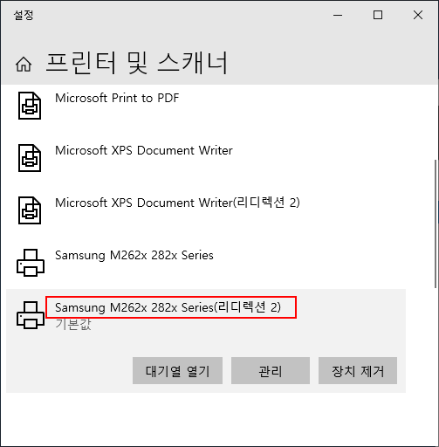The height and width of the screenshot is (447, 439).
Task: Close the 설정 window
Action: coord(418,15)
